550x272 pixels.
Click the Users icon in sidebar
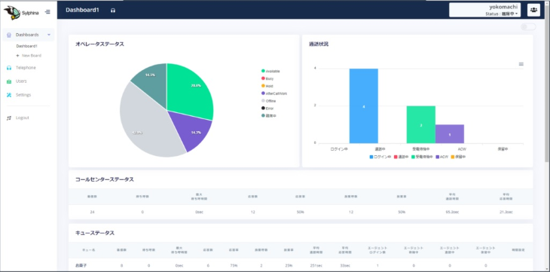click(x=9, y=81)
